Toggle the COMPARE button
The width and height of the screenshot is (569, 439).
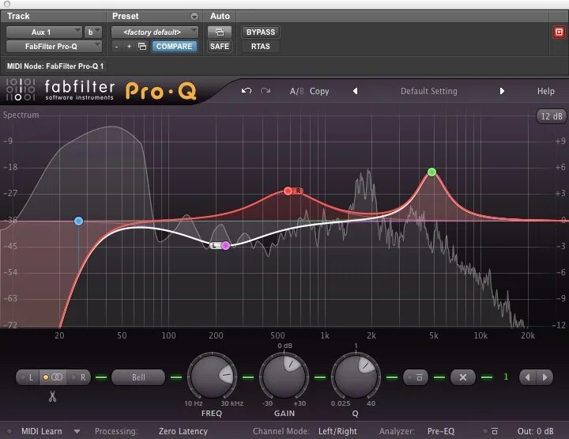coord(174,47)
